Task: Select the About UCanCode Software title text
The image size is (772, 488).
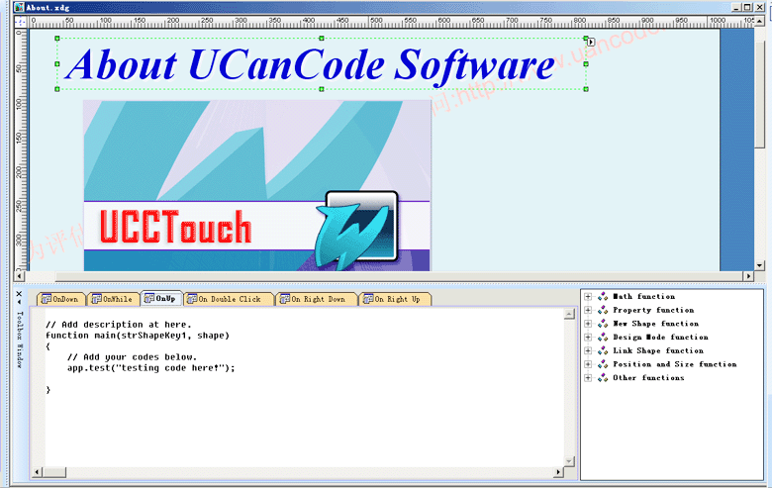Action: (x=310, y=65)
